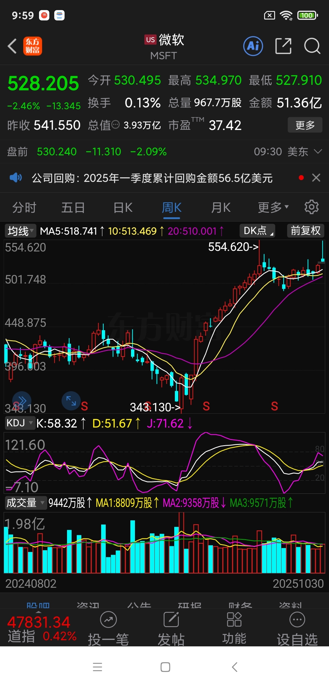
Task: Tap the 道指 47831.34 index ticker
Action: [x=42, y=629]
